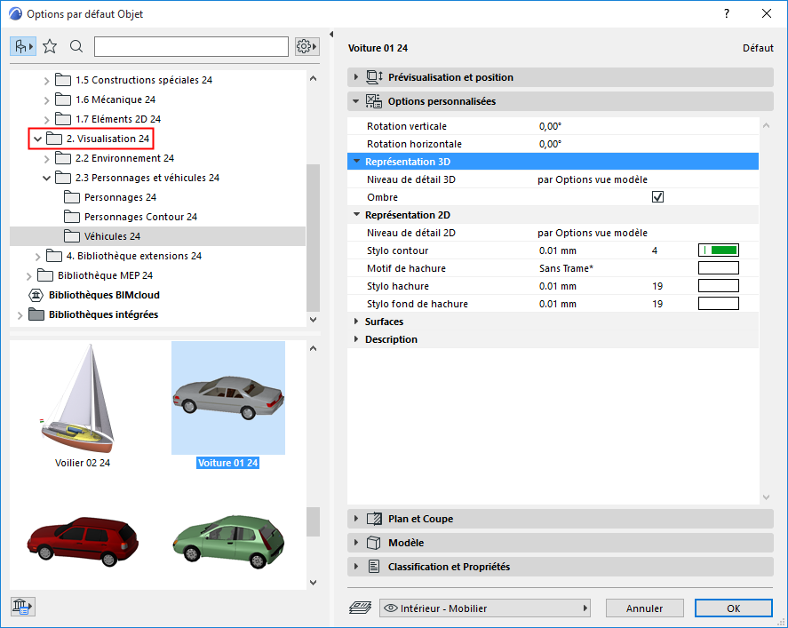This screenshot has height=628, width=788.
Task: Expand the Prévisualisation et position panel
Action: pyautogui.click(x=357, y=77)
